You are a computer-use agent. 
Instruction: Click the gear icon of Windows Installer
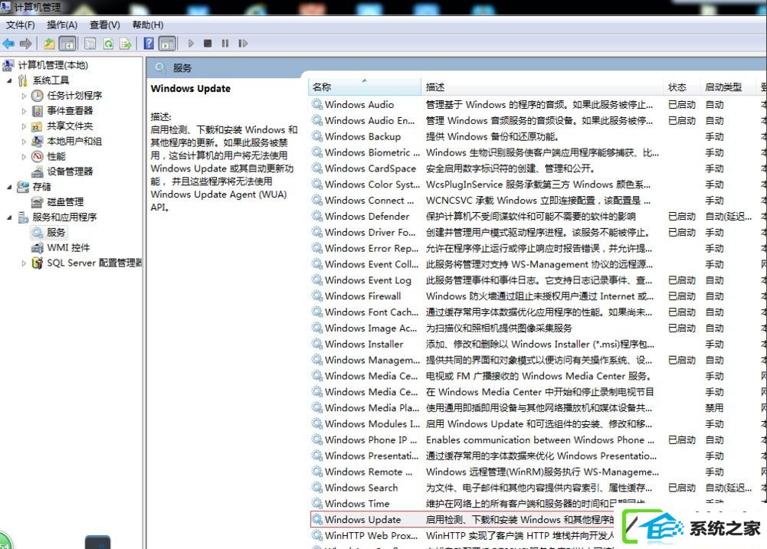coord(317,344)
